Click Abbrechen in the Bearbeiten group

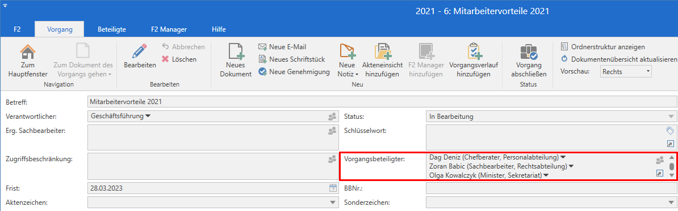(183, 46)
